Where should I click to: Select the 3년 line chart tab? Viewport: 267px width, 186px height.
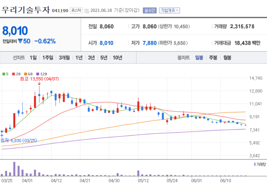(91, 58)
